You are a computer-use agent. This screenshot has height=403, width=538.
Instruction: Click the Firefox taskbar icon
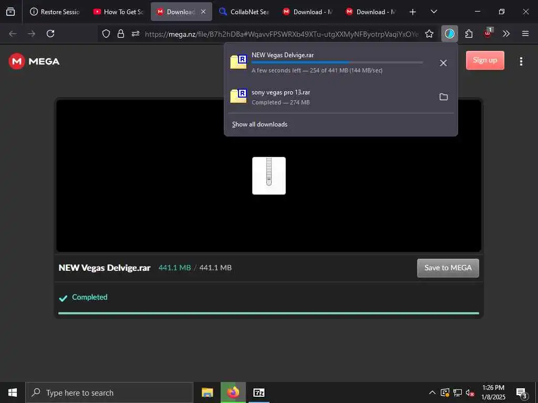coord(233,393)
